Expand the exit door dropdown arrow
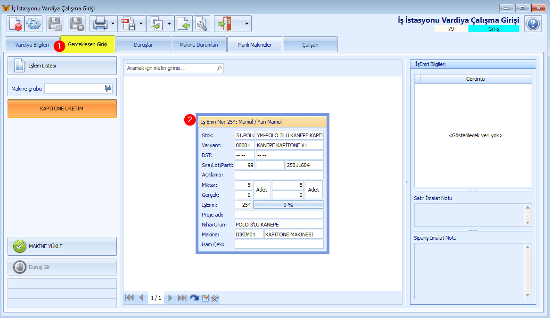Screen dimensions: 550x318 click(246, 24)
